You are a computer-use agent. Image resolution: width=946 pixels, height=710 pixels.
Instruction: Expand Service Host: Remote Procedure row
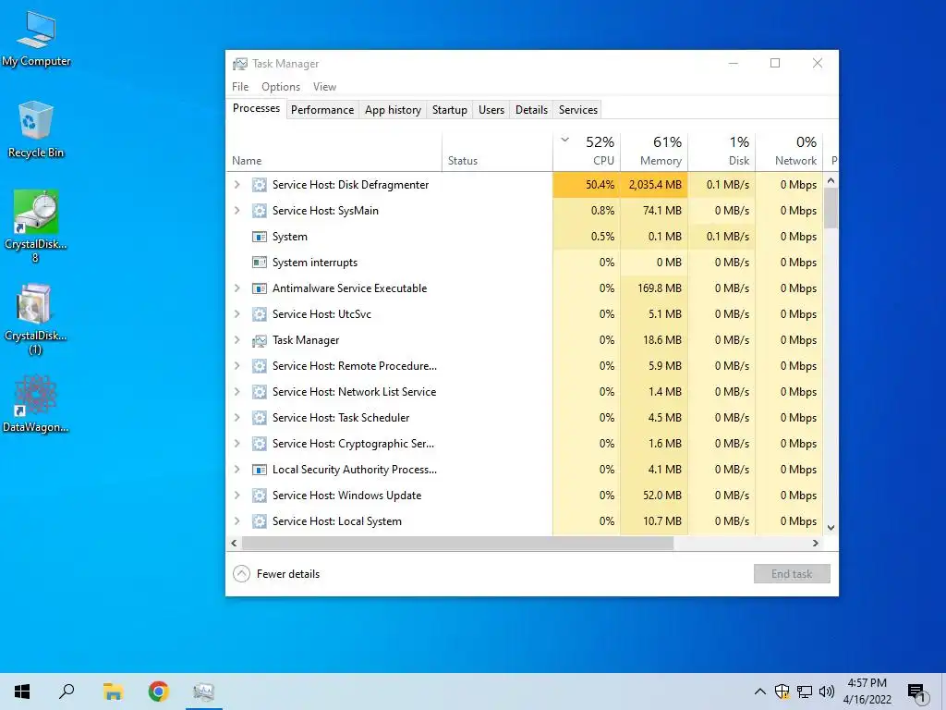pos(237,366)
